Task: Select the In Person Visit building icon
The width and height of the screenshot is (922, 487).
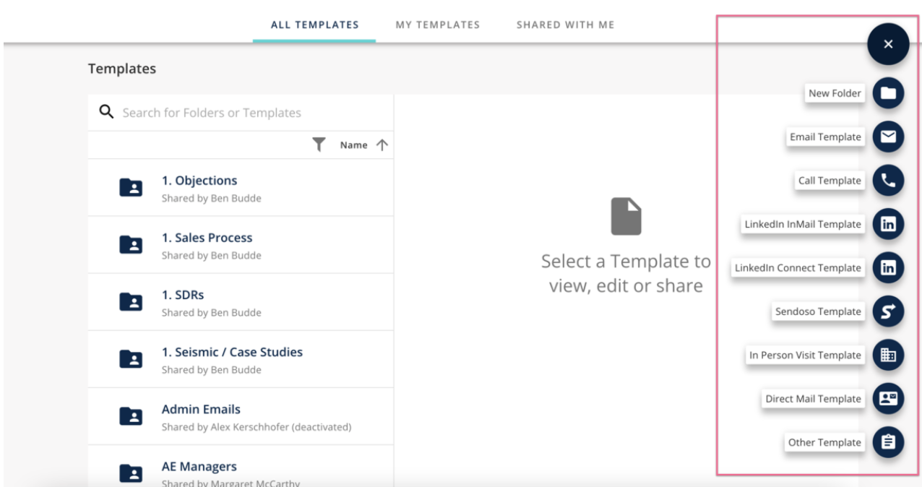Action: pyautogui.click(x=888, y=355)
